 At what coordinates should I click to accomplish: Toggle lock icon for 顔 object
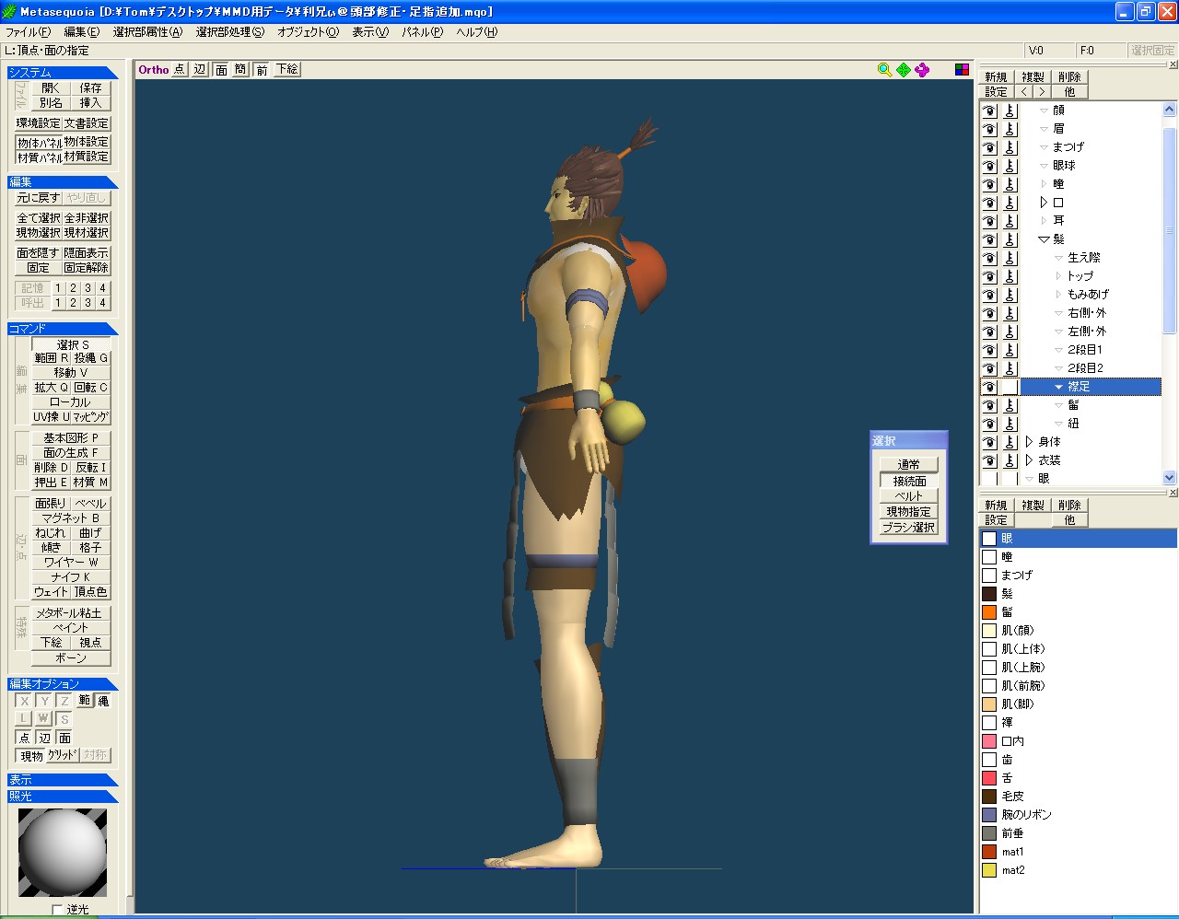1010,111
